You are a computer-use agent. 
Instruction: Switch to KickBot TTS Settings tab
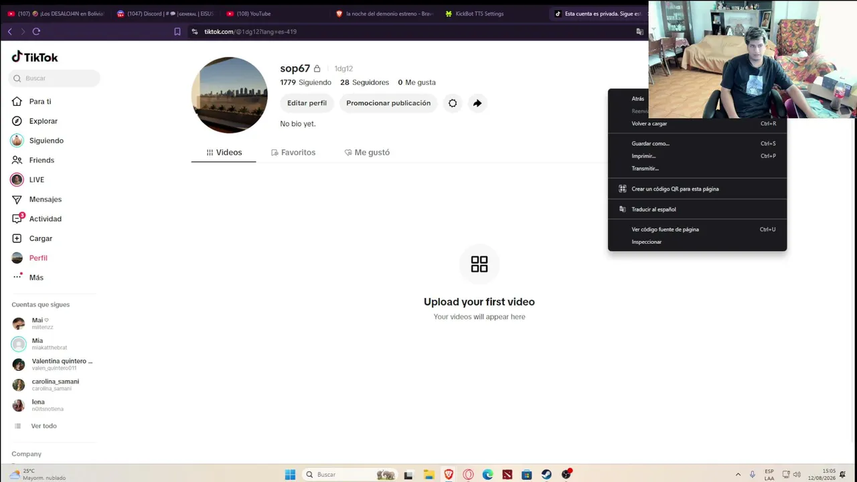tap(495, 13)
